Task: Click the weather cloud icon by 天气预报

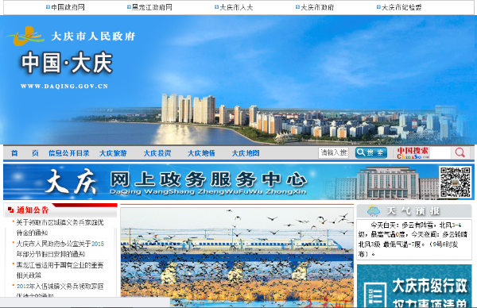Action: point(373,211)
